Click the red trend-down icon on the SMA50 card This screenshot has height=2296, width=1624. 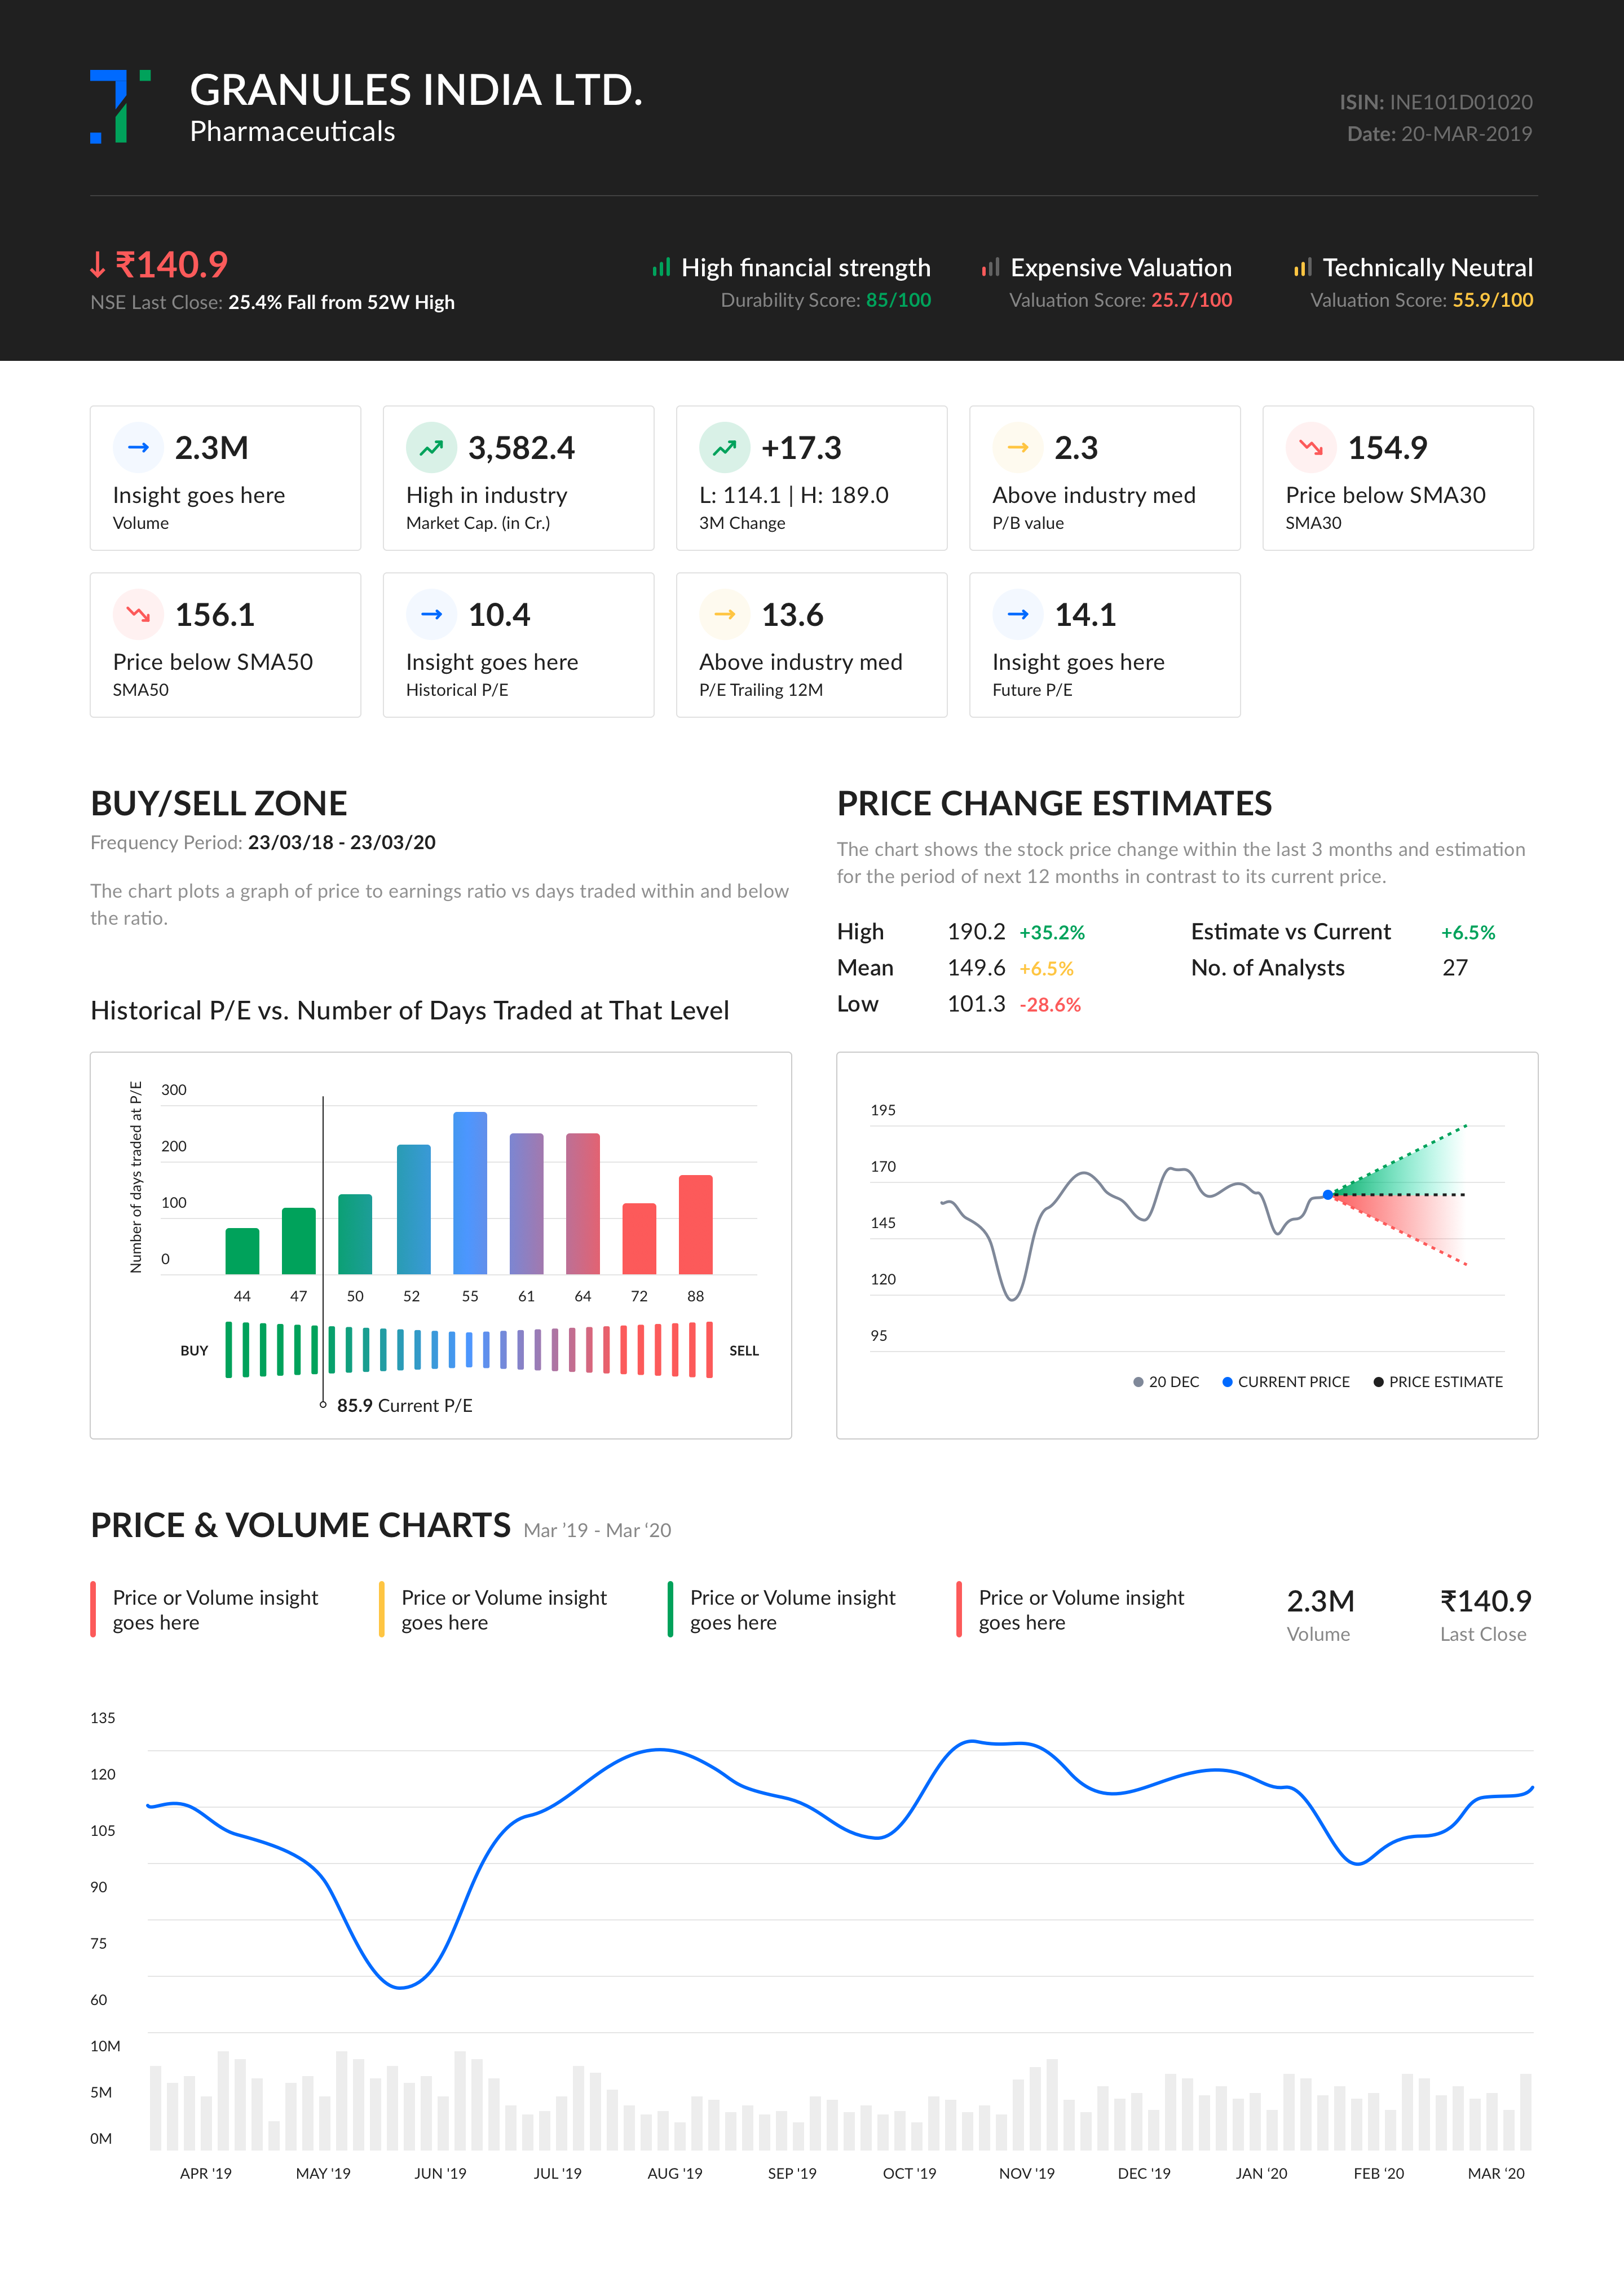pyautogui.click(x=138, y=614)
